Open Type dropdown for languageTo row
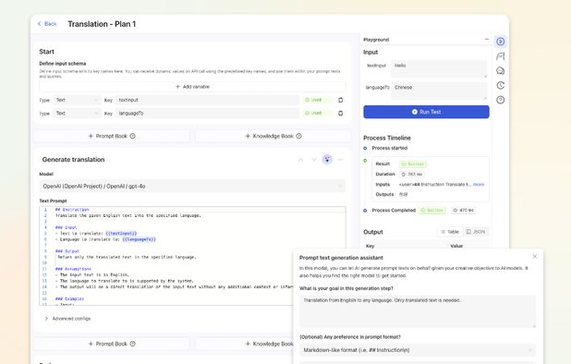 (77, 114)
